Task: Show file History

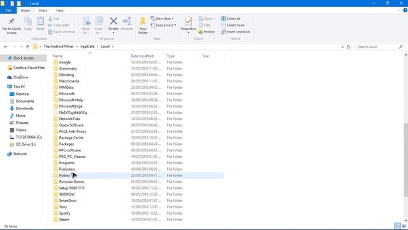Action: pos(207,32)
